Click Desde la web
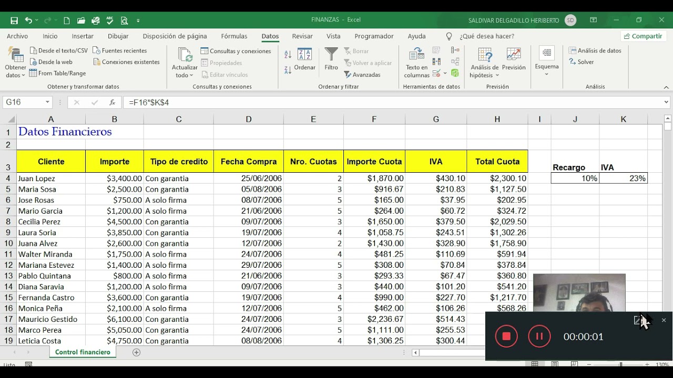 [x=51, y=62]
